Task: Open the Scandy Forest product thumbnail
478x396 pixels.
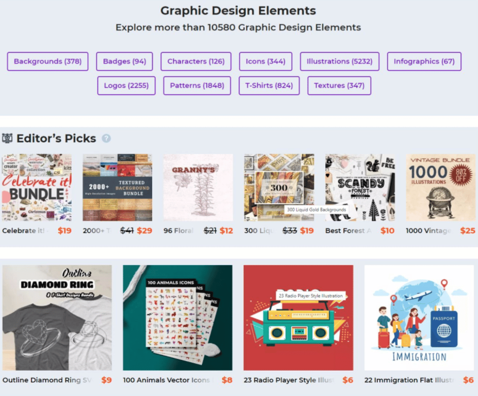Action: (x=360, y=187)
